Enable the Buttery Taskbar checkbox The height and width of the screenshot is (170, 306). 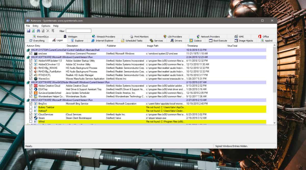point(31,107)
